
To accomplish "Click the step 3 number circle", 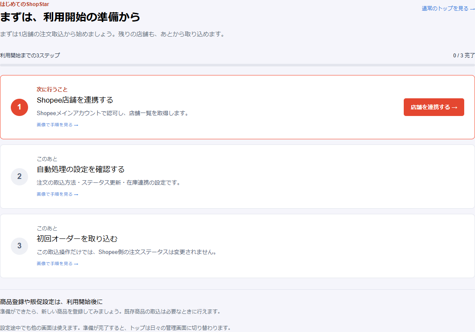I will [19, 246].
